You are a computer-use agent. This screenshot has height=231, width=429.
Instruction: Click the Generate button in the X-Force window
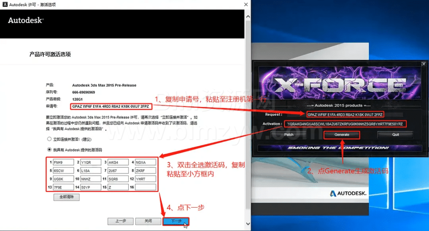point(342,135)
